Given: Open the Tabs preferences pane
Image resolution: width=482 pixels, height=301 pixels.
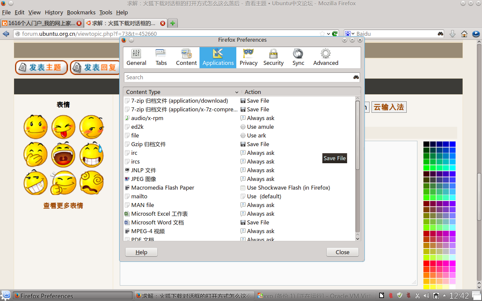Looking at the screenshot, I should [161, 58].
